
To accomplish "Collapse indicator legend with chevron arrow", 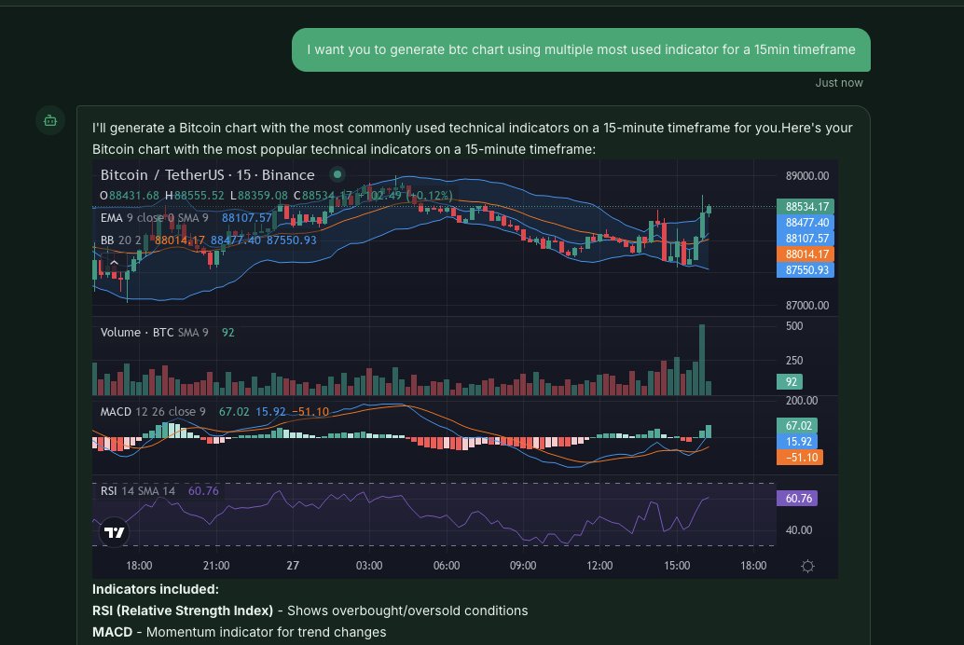I will coord(114,263).
